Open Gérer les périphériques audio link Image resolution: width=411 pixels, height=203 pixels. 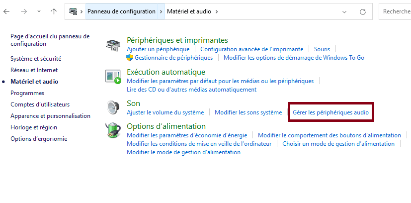click(331, 112)
